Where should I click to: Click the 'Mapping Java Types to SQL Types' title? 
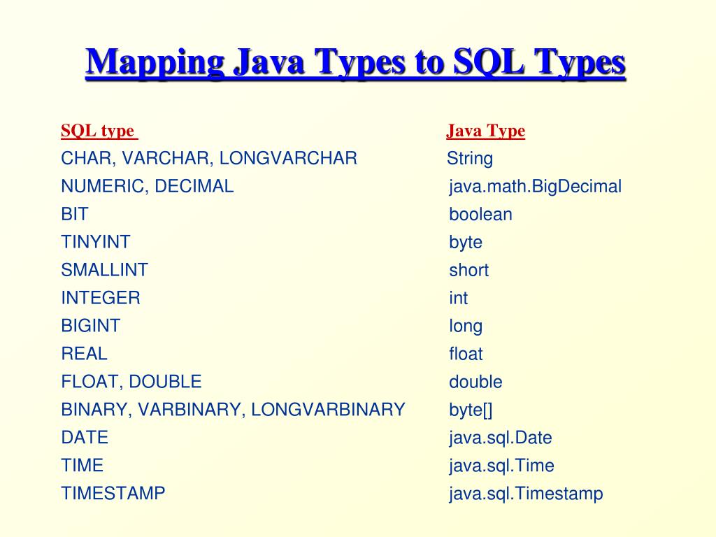click(x=355, y=62)
